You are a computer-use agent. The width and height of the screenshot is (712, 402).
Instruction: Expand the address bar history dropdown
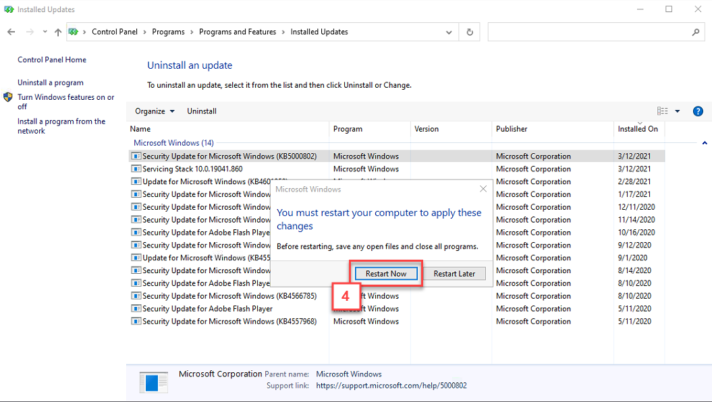(x=449, y=32)
